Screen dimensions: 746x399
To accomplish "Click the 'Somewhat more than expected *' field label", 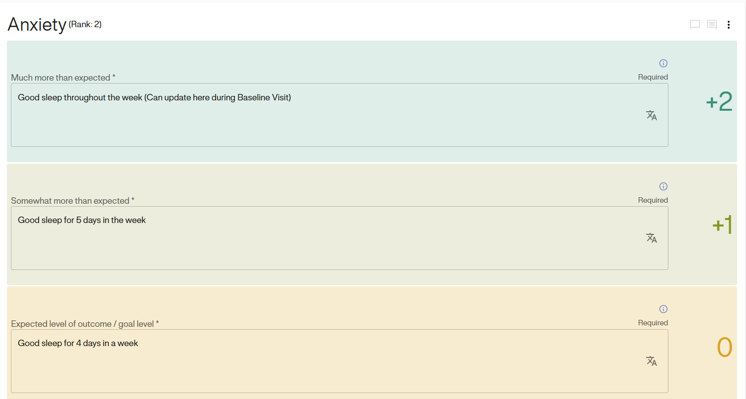I will (73, 201).
